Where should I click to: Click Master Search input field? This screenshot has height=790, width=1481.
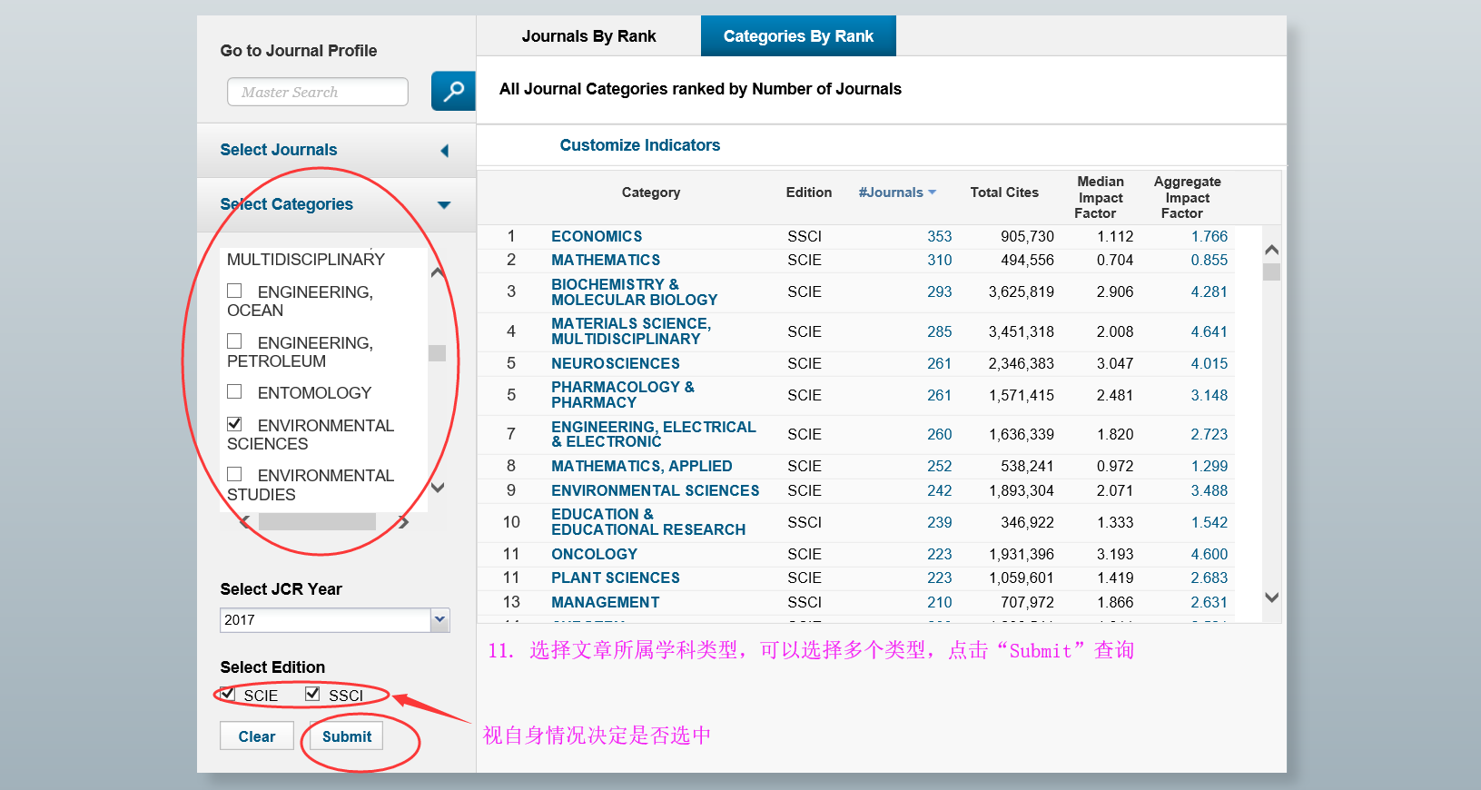coord(317,92)
